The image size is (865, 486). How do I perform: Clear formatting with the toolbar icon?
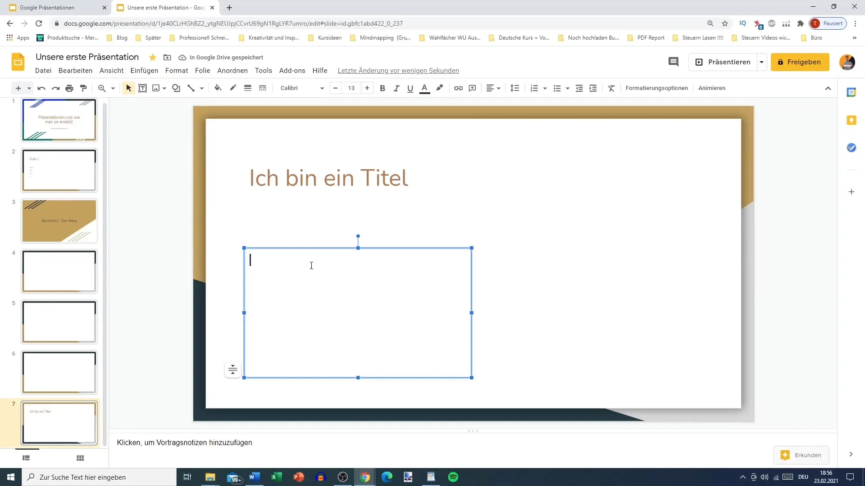coord(611,88)
